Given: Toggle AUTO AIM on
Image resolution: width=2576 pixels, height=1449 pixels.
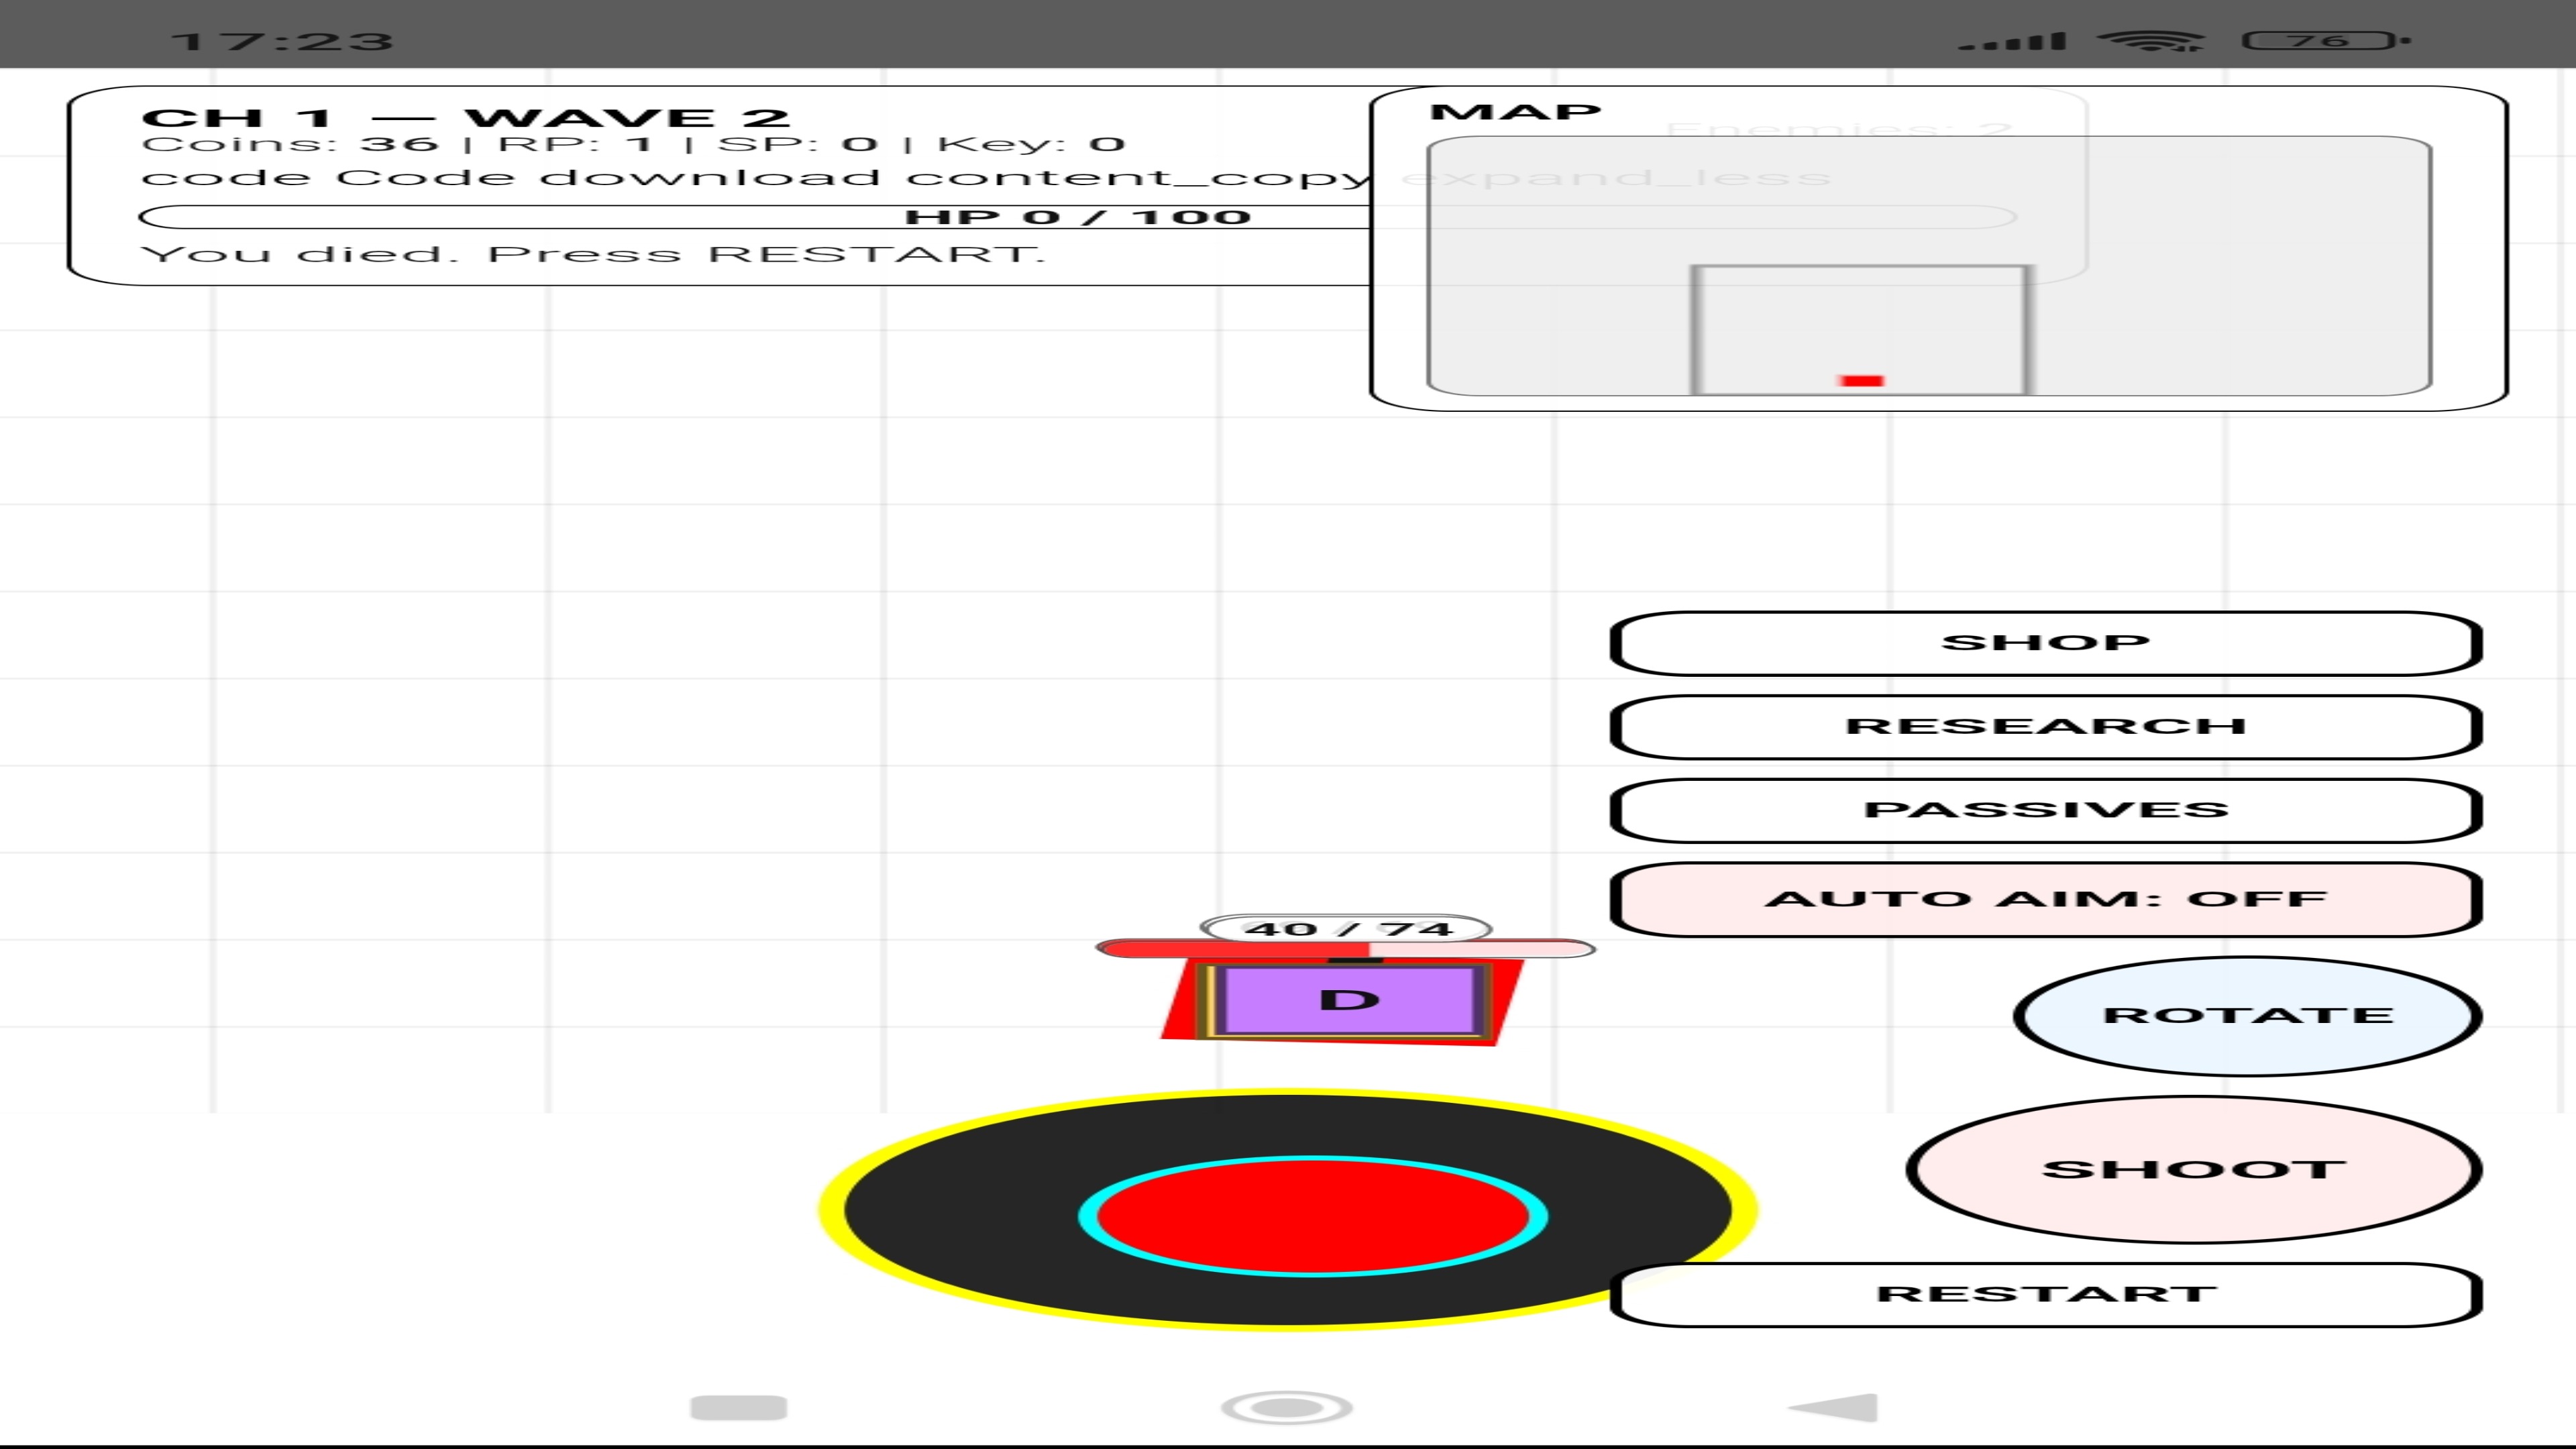Looking at the screenshot, I should (2045, 899).
